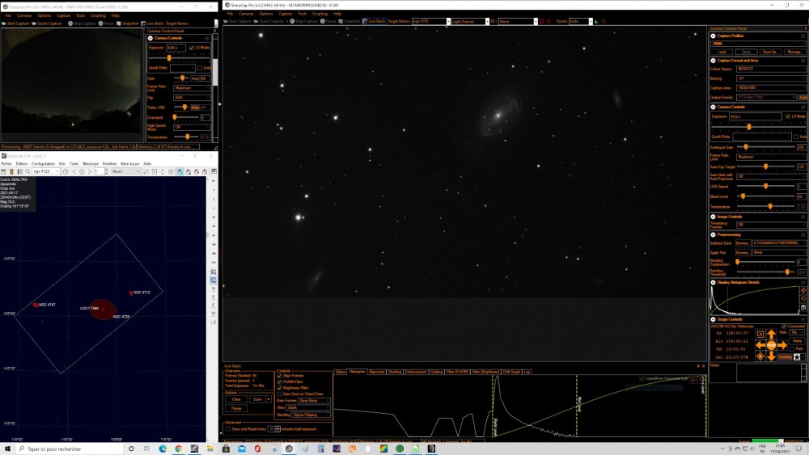
Task: Collapse Display Histogram Stretch section
Action: tap(713, 282)
